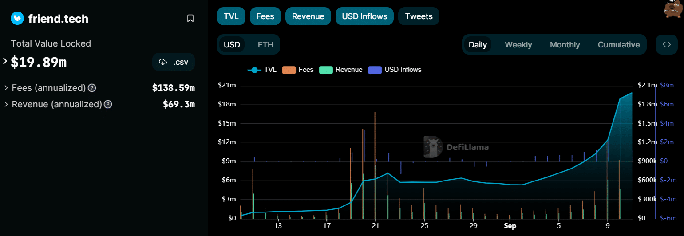Click the $138.59m fees value
The width and height of the screenshot is (684, 236).
tap(174, 88)
